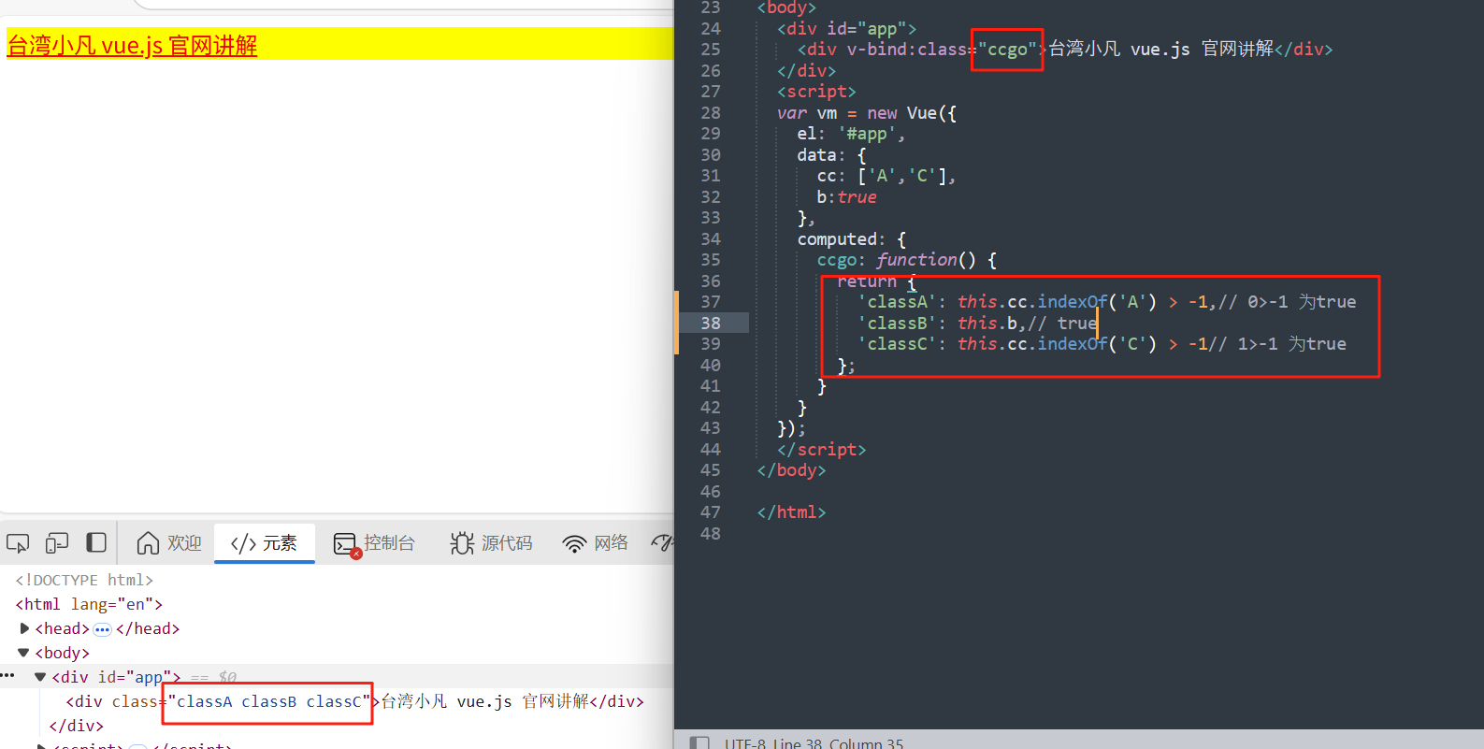Screen dimensions: 1484x749
Task: Click the head ellipsis to show contents
Action: (x=103, y=629)
